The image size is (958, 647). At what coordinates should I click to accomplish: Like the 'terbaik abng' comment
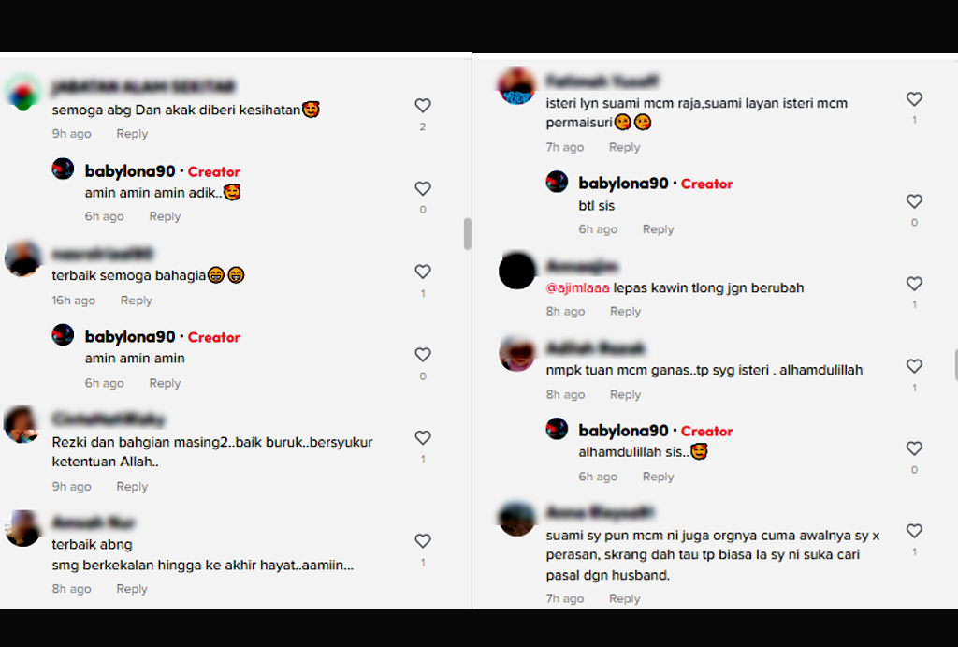point(423,540)
